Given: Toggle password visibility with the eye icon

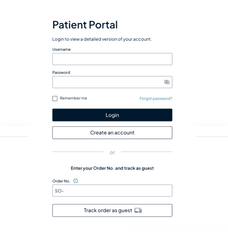Looking at the screenshot, I should 167,82.
